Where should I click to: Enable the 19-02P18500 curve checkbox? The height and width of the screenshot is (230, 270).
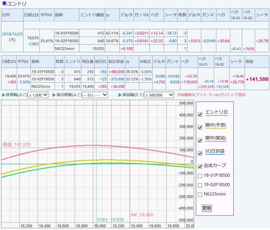[200, 185]
